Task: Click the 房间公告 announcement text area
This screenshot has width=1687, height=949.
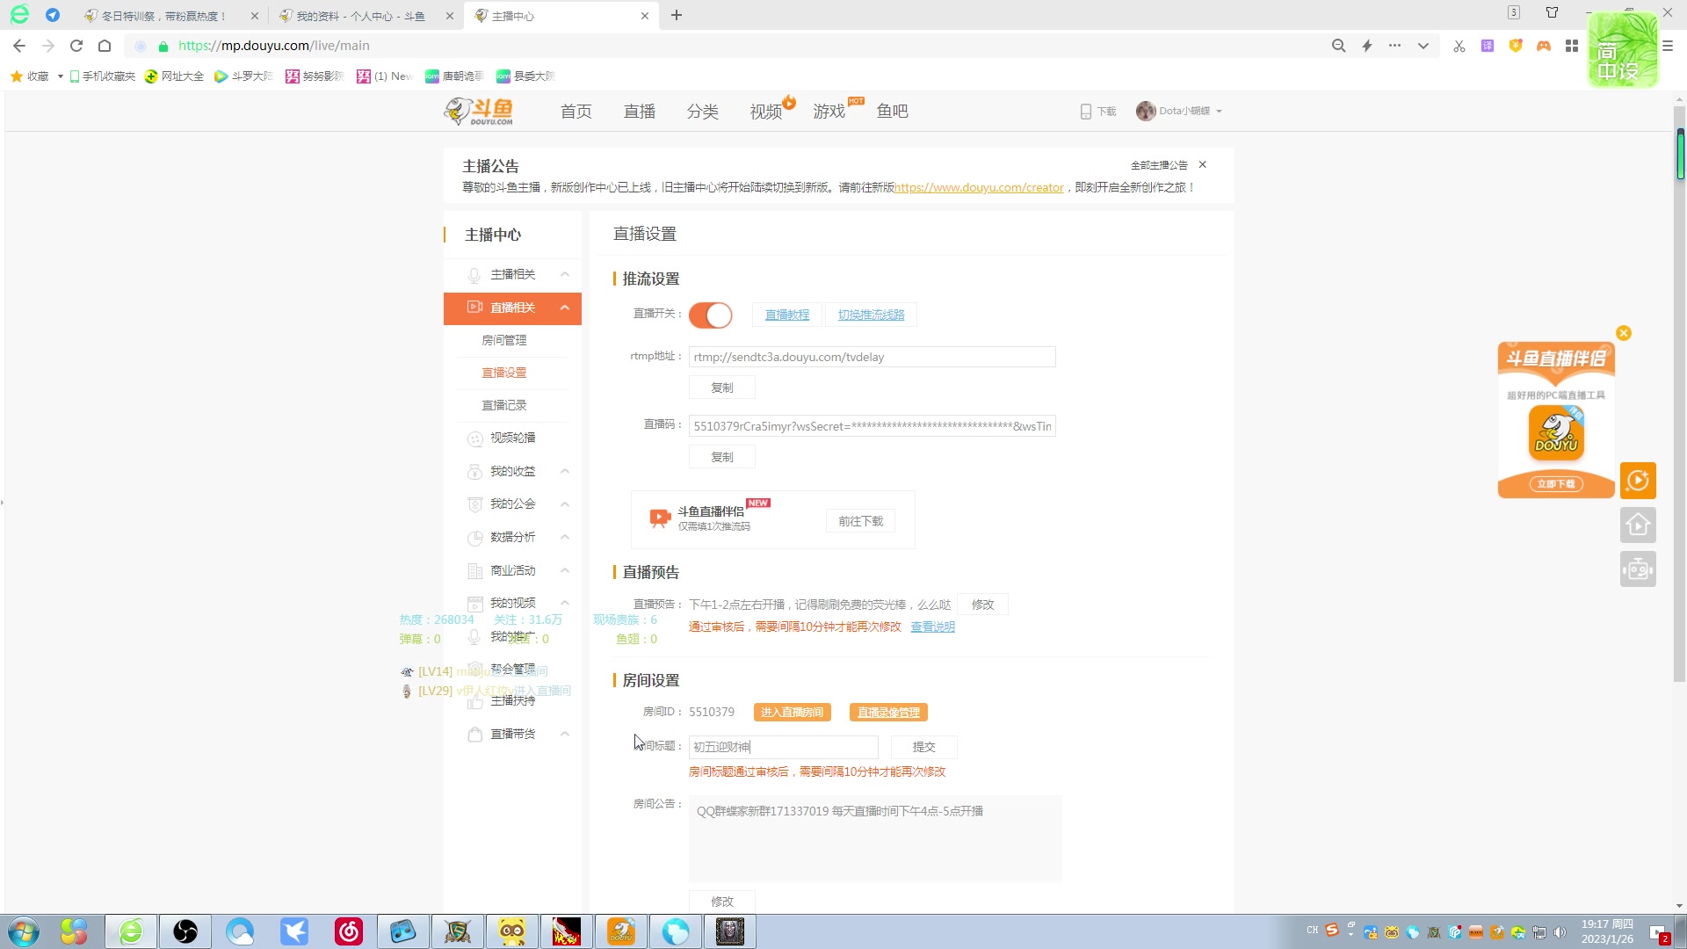Action: tap(875, 838)
